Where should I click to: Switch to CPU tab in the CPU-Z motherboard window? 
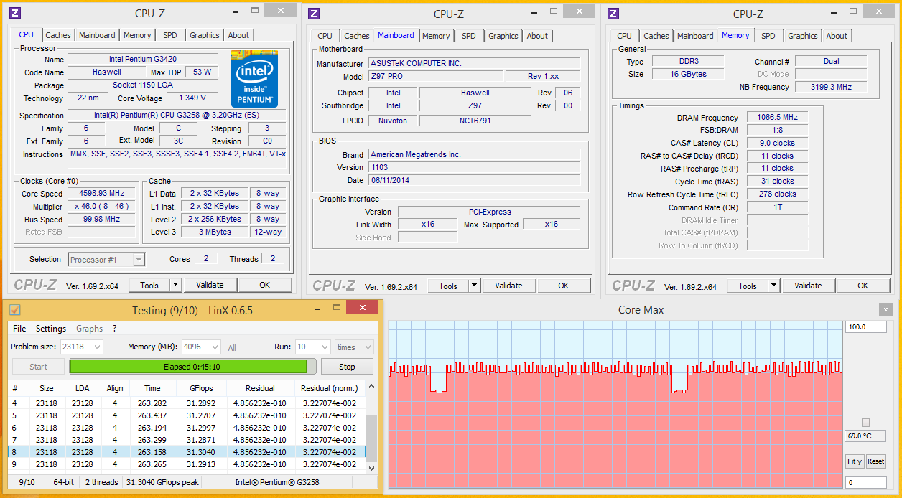click(325, 36)
